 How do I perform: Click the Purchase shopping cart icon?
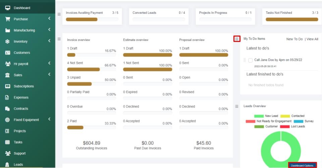coord(7,19)
